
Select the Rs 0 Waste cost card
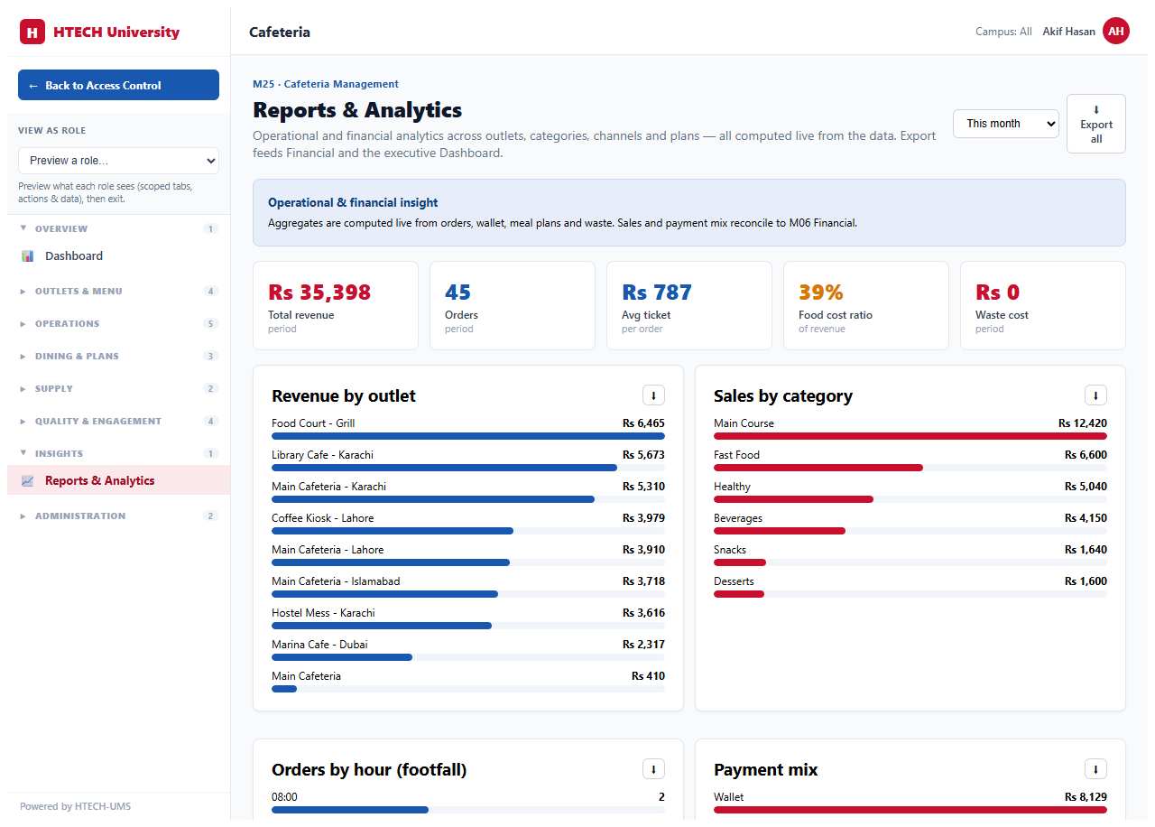1043,305
